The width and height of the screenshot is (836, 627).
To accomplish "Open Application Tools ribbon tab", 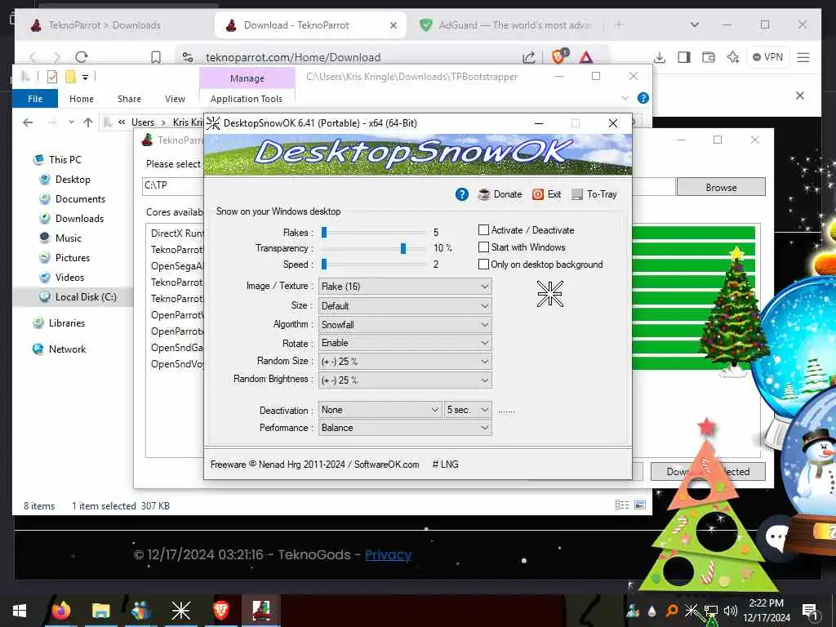I will pyautogui.click(x=247, y=99).
